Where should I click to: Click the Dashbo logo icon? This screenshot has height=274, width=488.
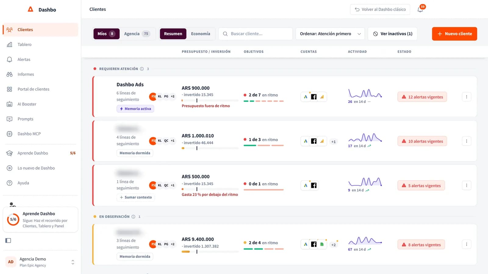pyautogui.click(x=30, y=9)
